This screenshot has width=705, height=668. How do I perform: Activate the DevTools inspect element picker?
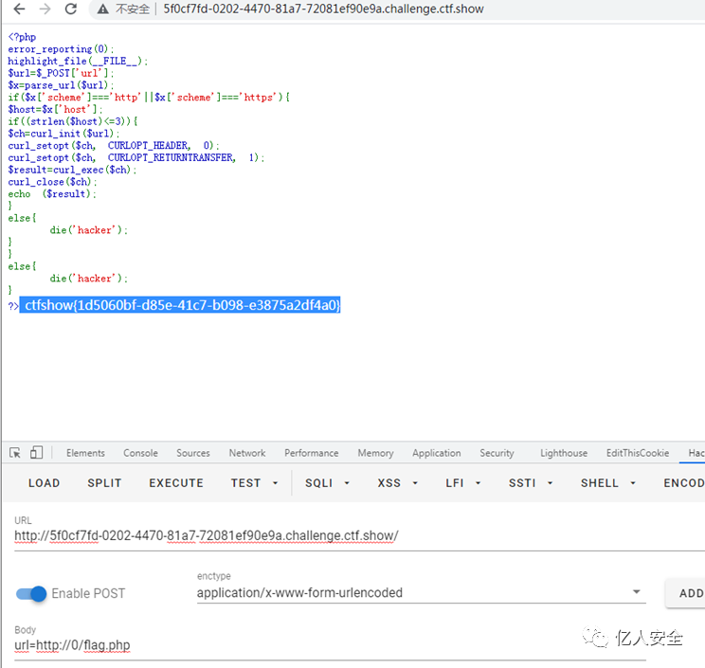pos(15,453)
